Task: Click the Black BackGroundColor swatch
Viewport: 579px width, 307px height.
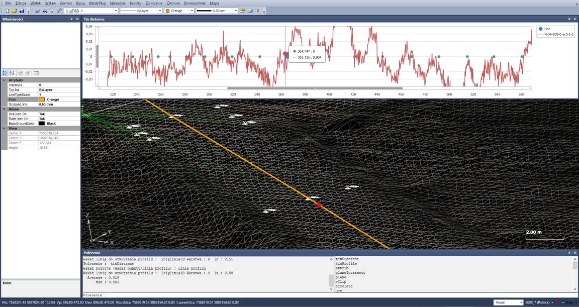Action: coord(42,123)
